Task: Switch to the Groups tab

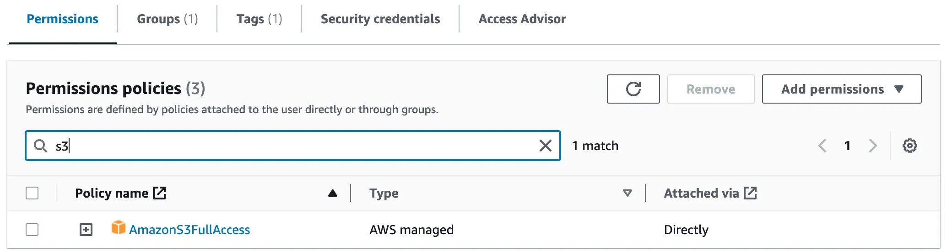Action: (167, 19)
